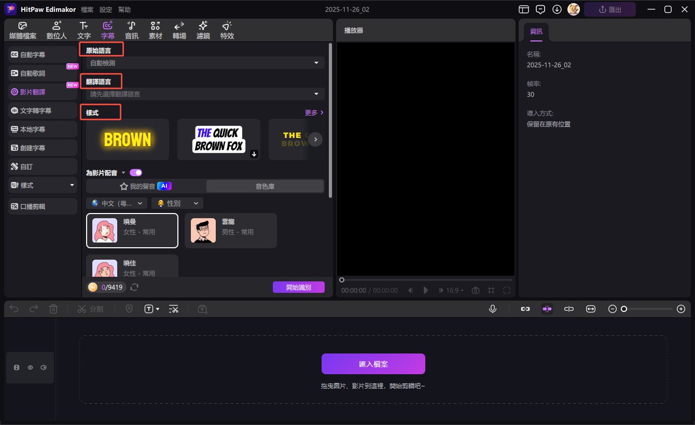Click the timeline zoom slider handle

[x=624, y=309]
